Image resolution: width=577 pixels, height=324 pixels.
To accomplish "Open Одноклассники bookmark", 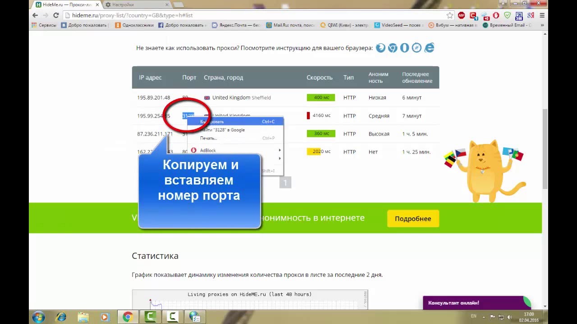I will pos(134,25).
